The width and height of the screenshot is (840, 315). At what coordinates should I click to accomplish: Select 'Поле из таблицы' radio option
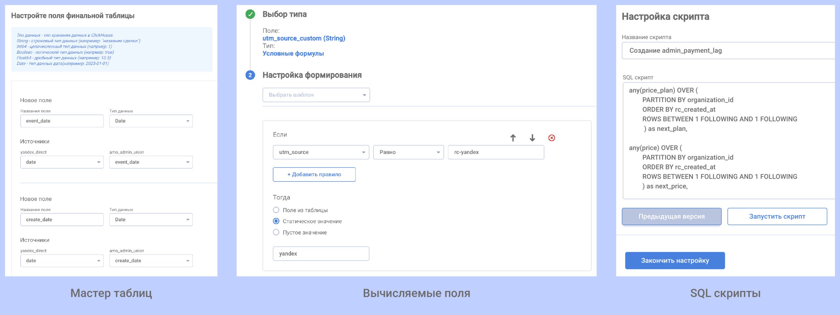point(276,210)
